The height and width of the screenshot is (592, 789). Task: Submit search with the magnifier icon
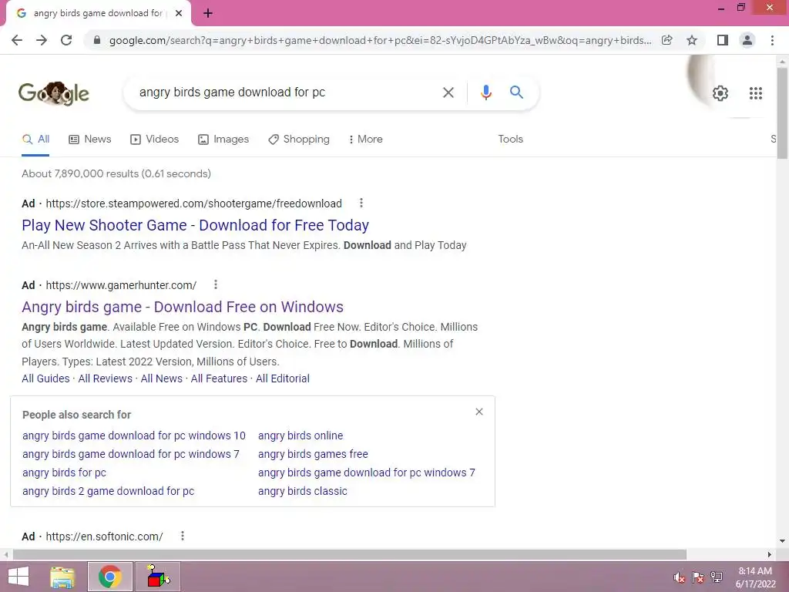point(516,92)
